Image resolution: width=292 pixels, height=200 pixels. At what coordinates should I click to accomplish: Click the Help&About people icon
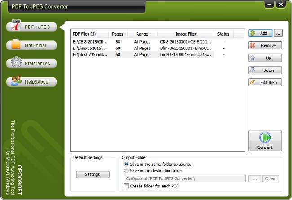pyautogui.click(x=16, y=80)
